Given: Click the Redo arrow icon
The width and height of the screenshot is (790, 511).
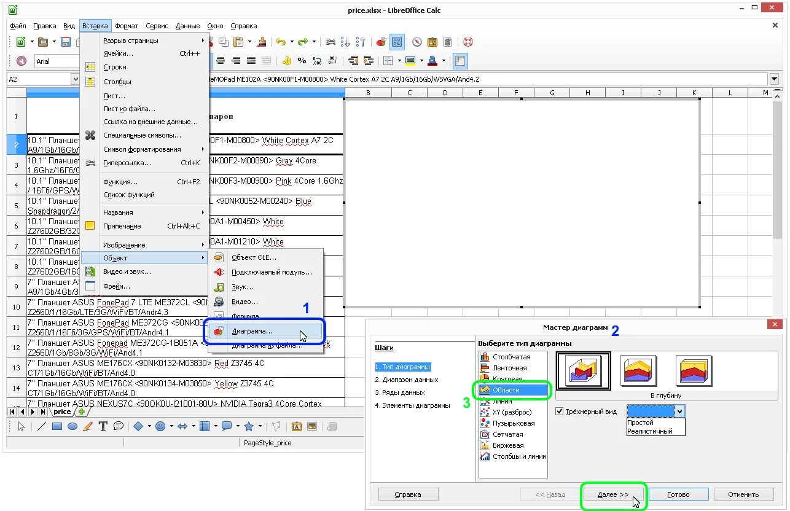Looking at the screenshot, I should [x=303, y=42].
